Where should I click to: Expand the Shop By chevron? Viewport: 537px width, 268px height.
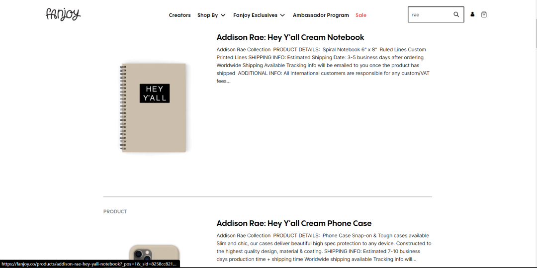click(223, 15)
